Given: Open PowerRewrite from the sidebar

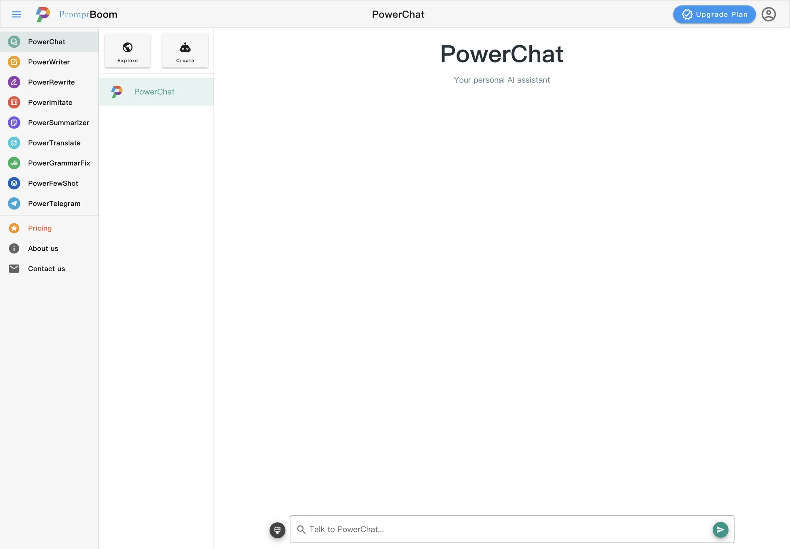Looking at the screenshot, I should (49, 82).
